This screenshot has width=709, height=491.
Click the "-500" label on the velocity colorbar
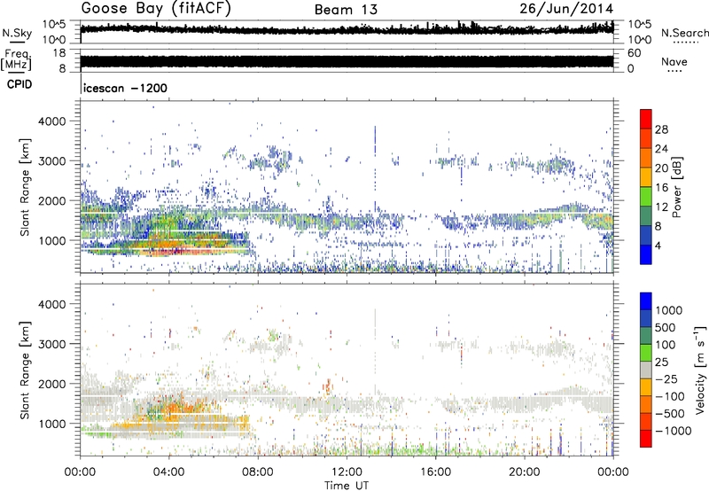click(x=670, y=414)
